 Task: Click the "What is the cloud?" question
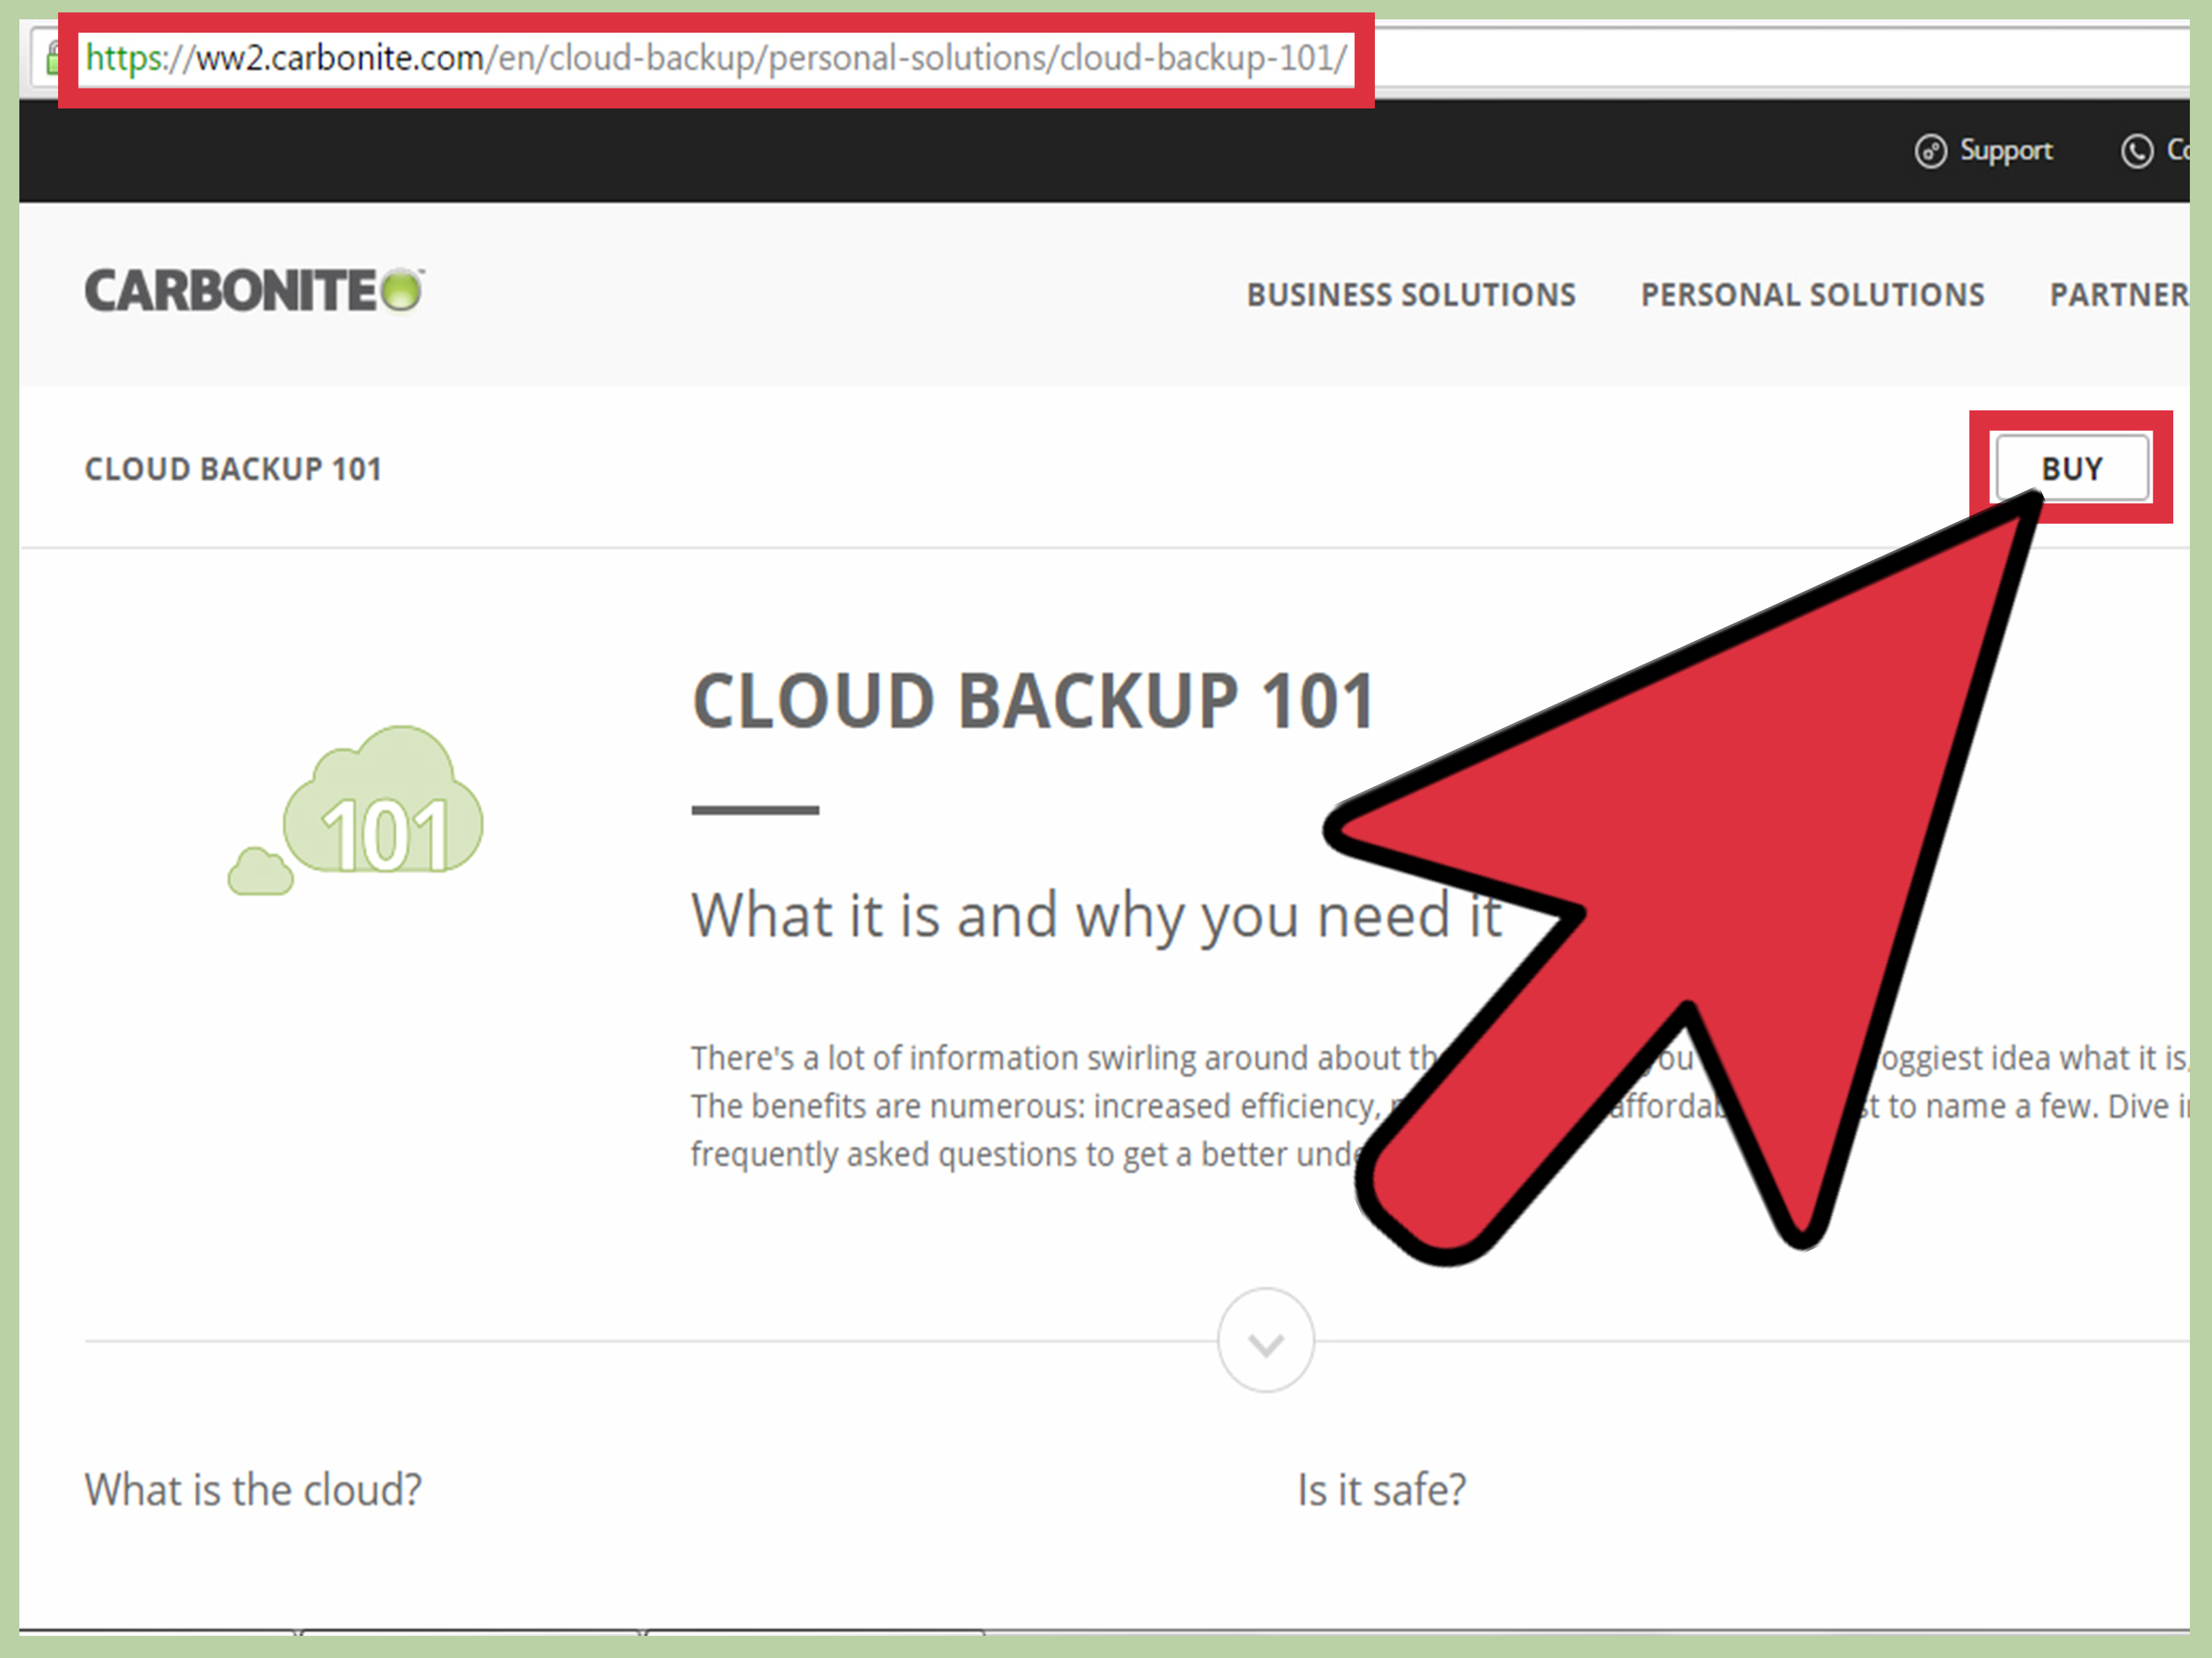(254, 1489)
